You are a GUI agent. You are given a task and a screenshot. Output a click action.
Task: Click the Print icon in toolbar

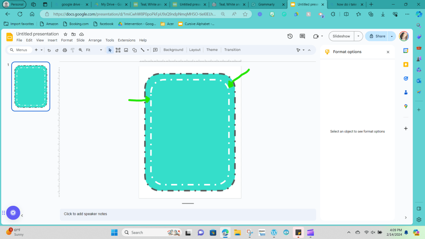[64, 50]
